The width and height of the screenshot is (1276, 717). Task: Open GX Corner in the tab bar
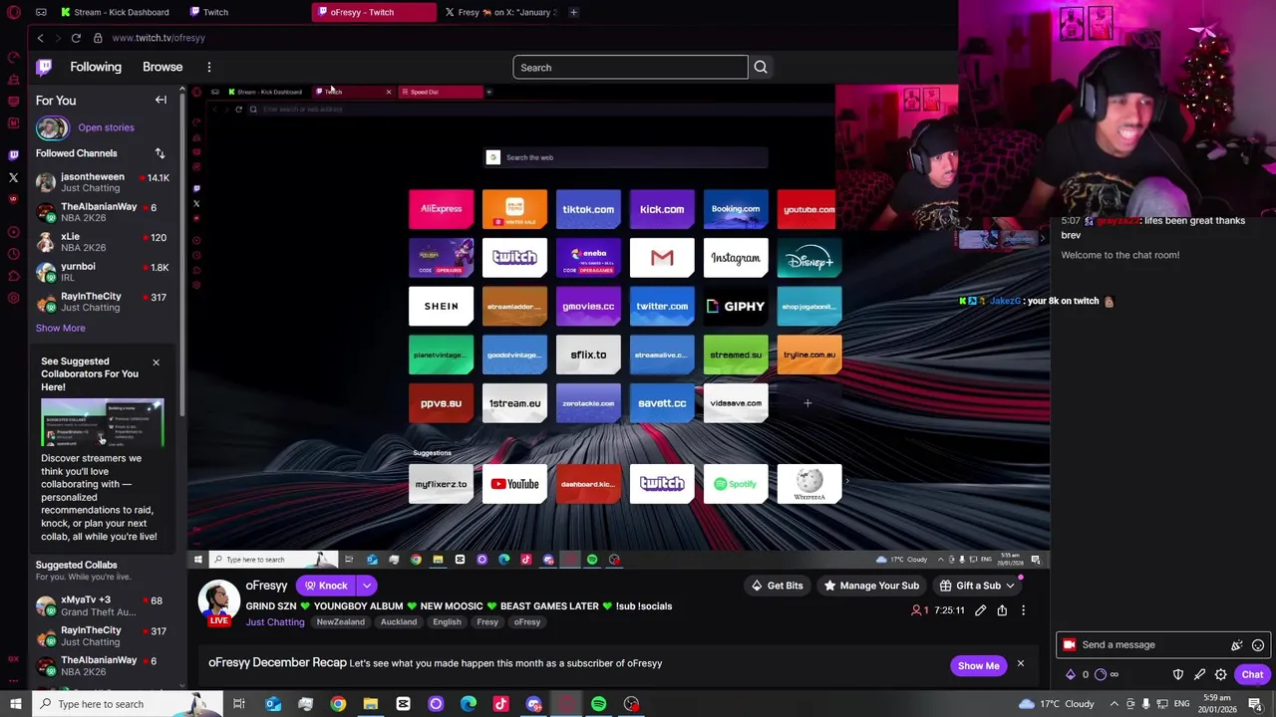41,12
